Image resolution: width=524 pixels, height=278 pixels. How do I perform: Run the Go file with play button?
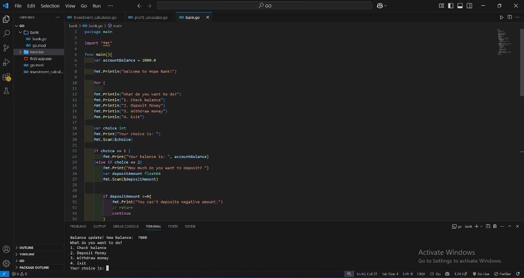tap(502, 17)
